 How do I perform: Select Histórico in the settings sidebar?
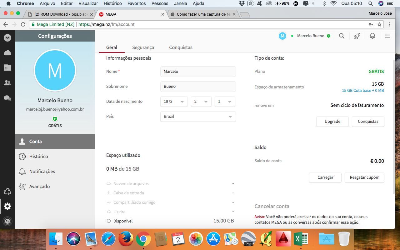[x=55, y=157]
